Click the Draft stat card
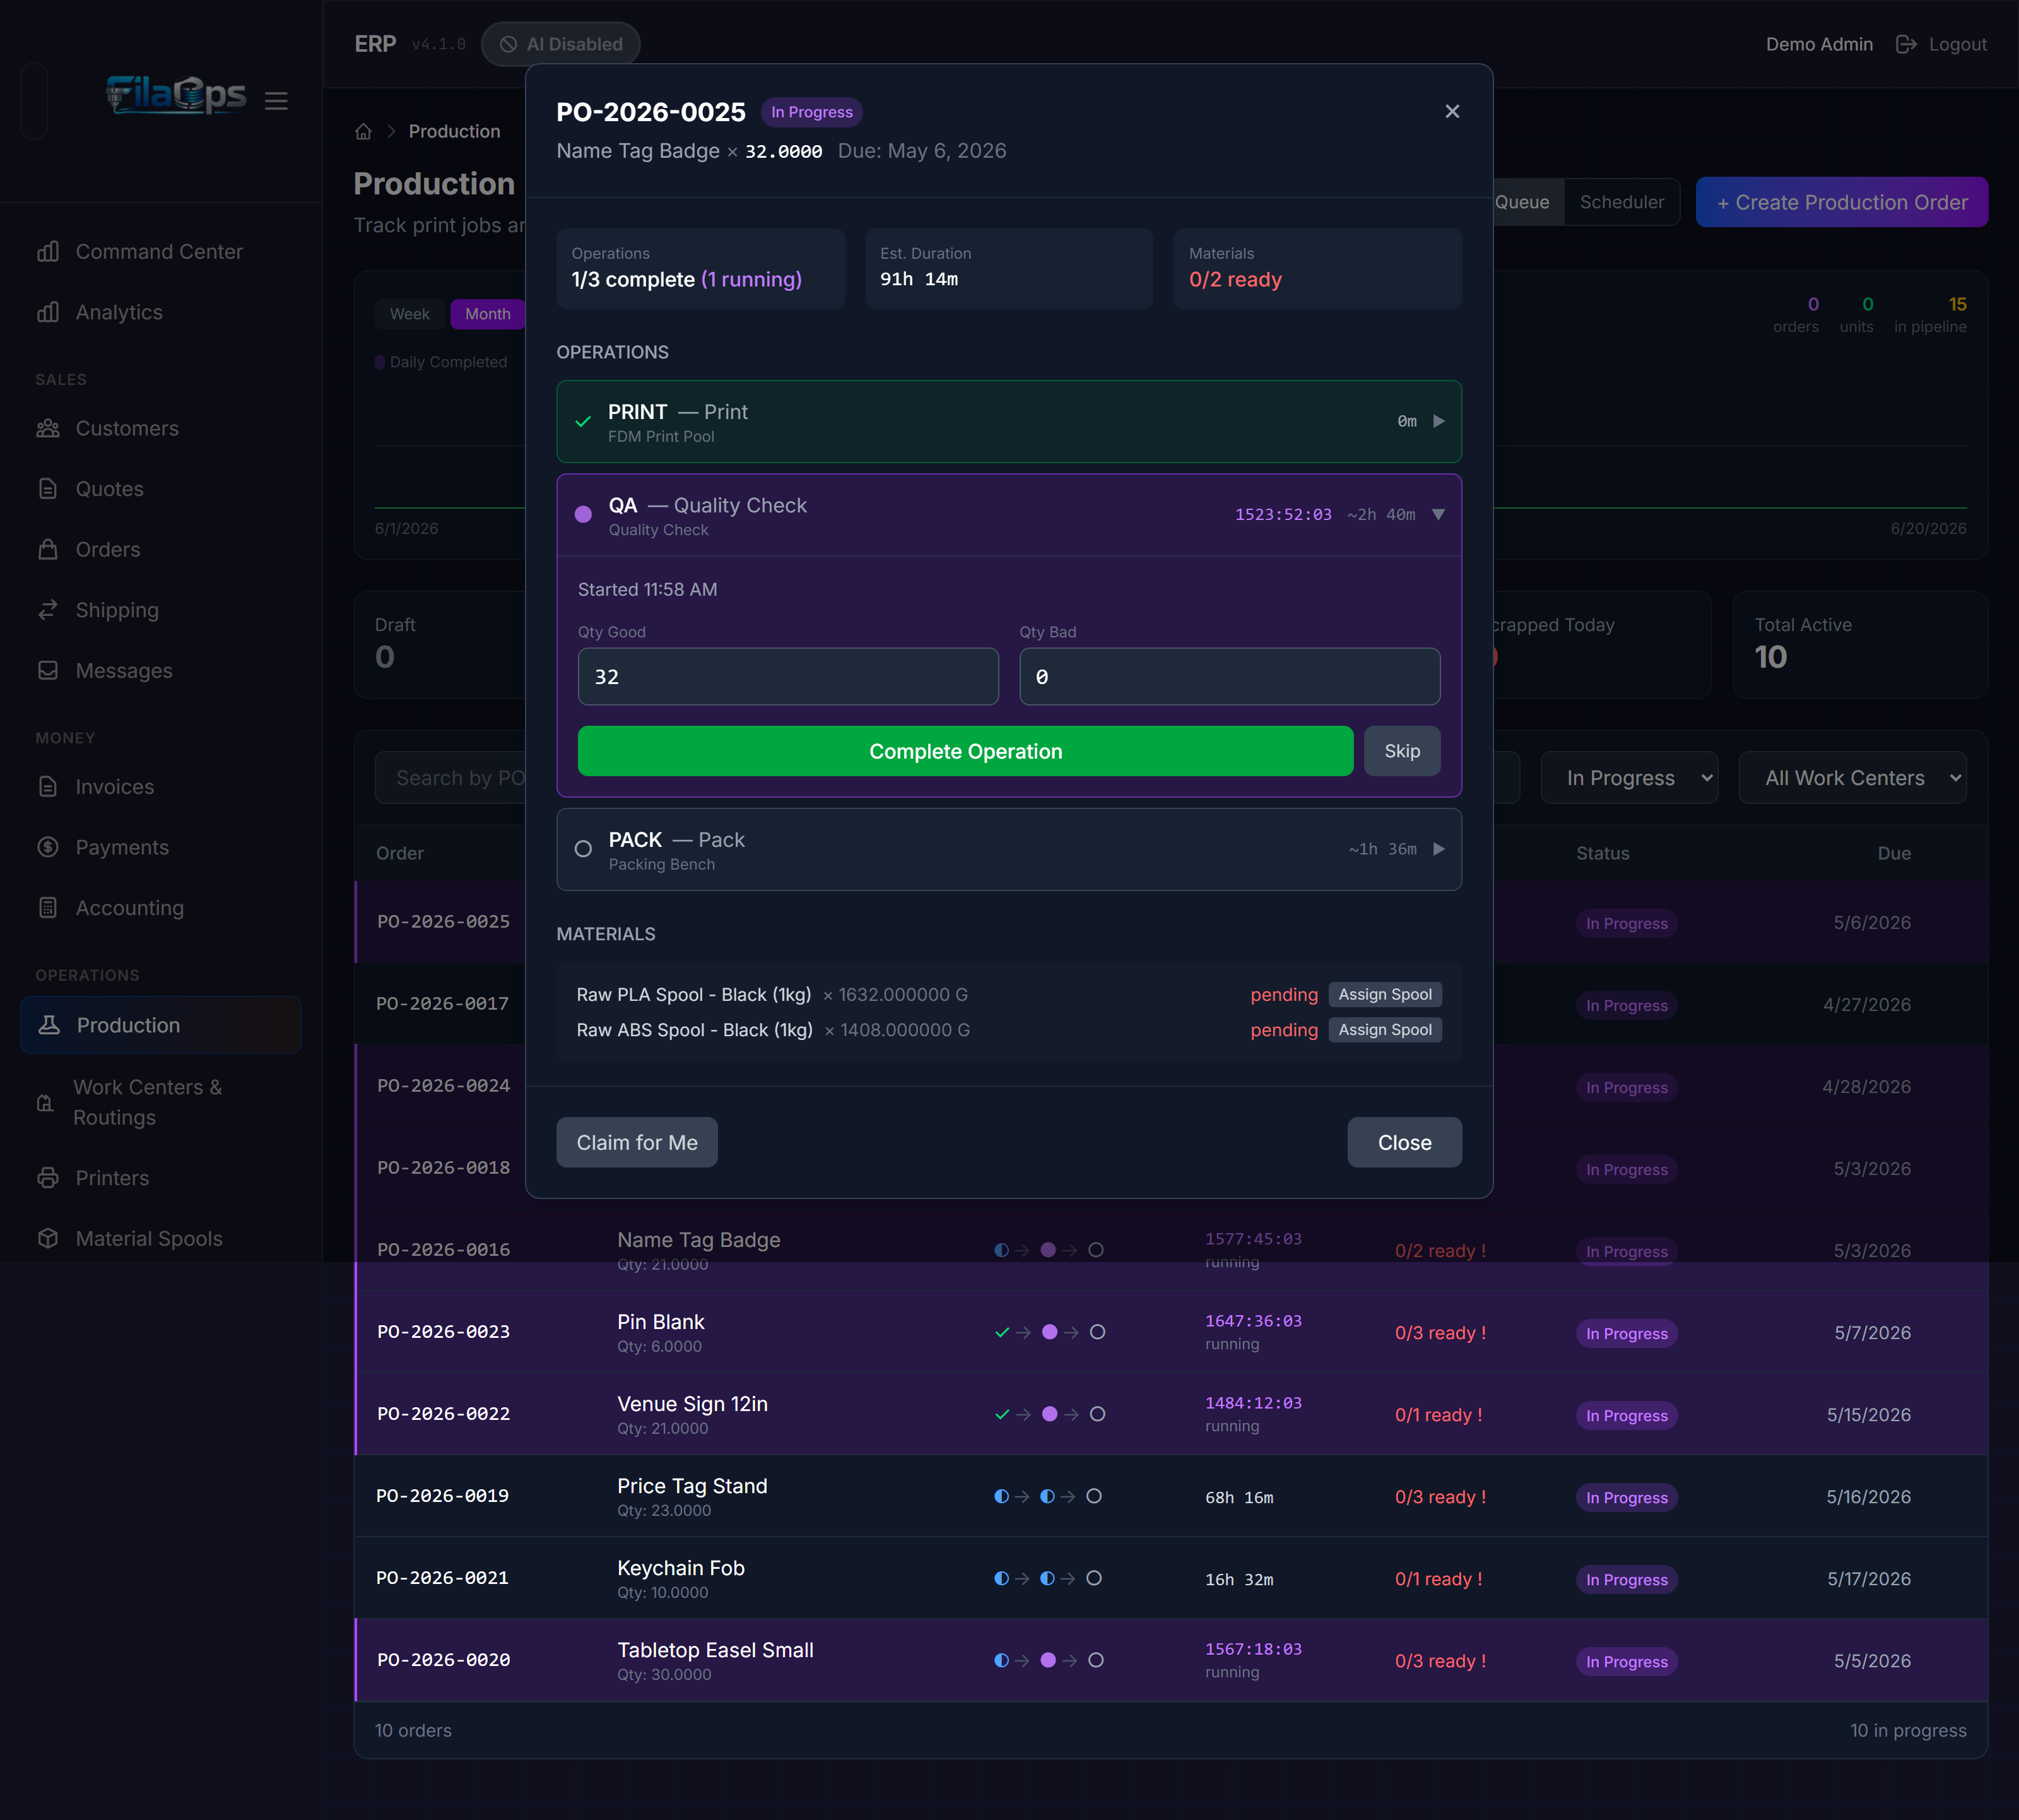Screen dimensions: 2019x1820 coord(440,645)
